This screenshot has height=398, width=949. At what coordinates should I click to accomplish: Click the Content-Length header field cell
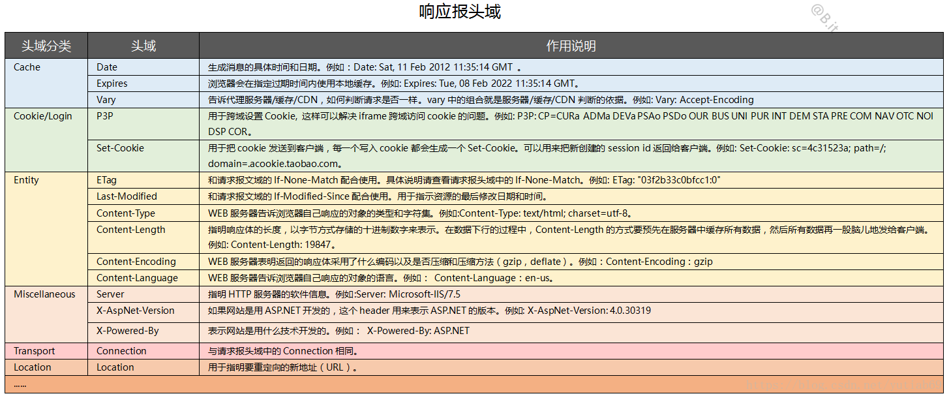click(143, 237)
